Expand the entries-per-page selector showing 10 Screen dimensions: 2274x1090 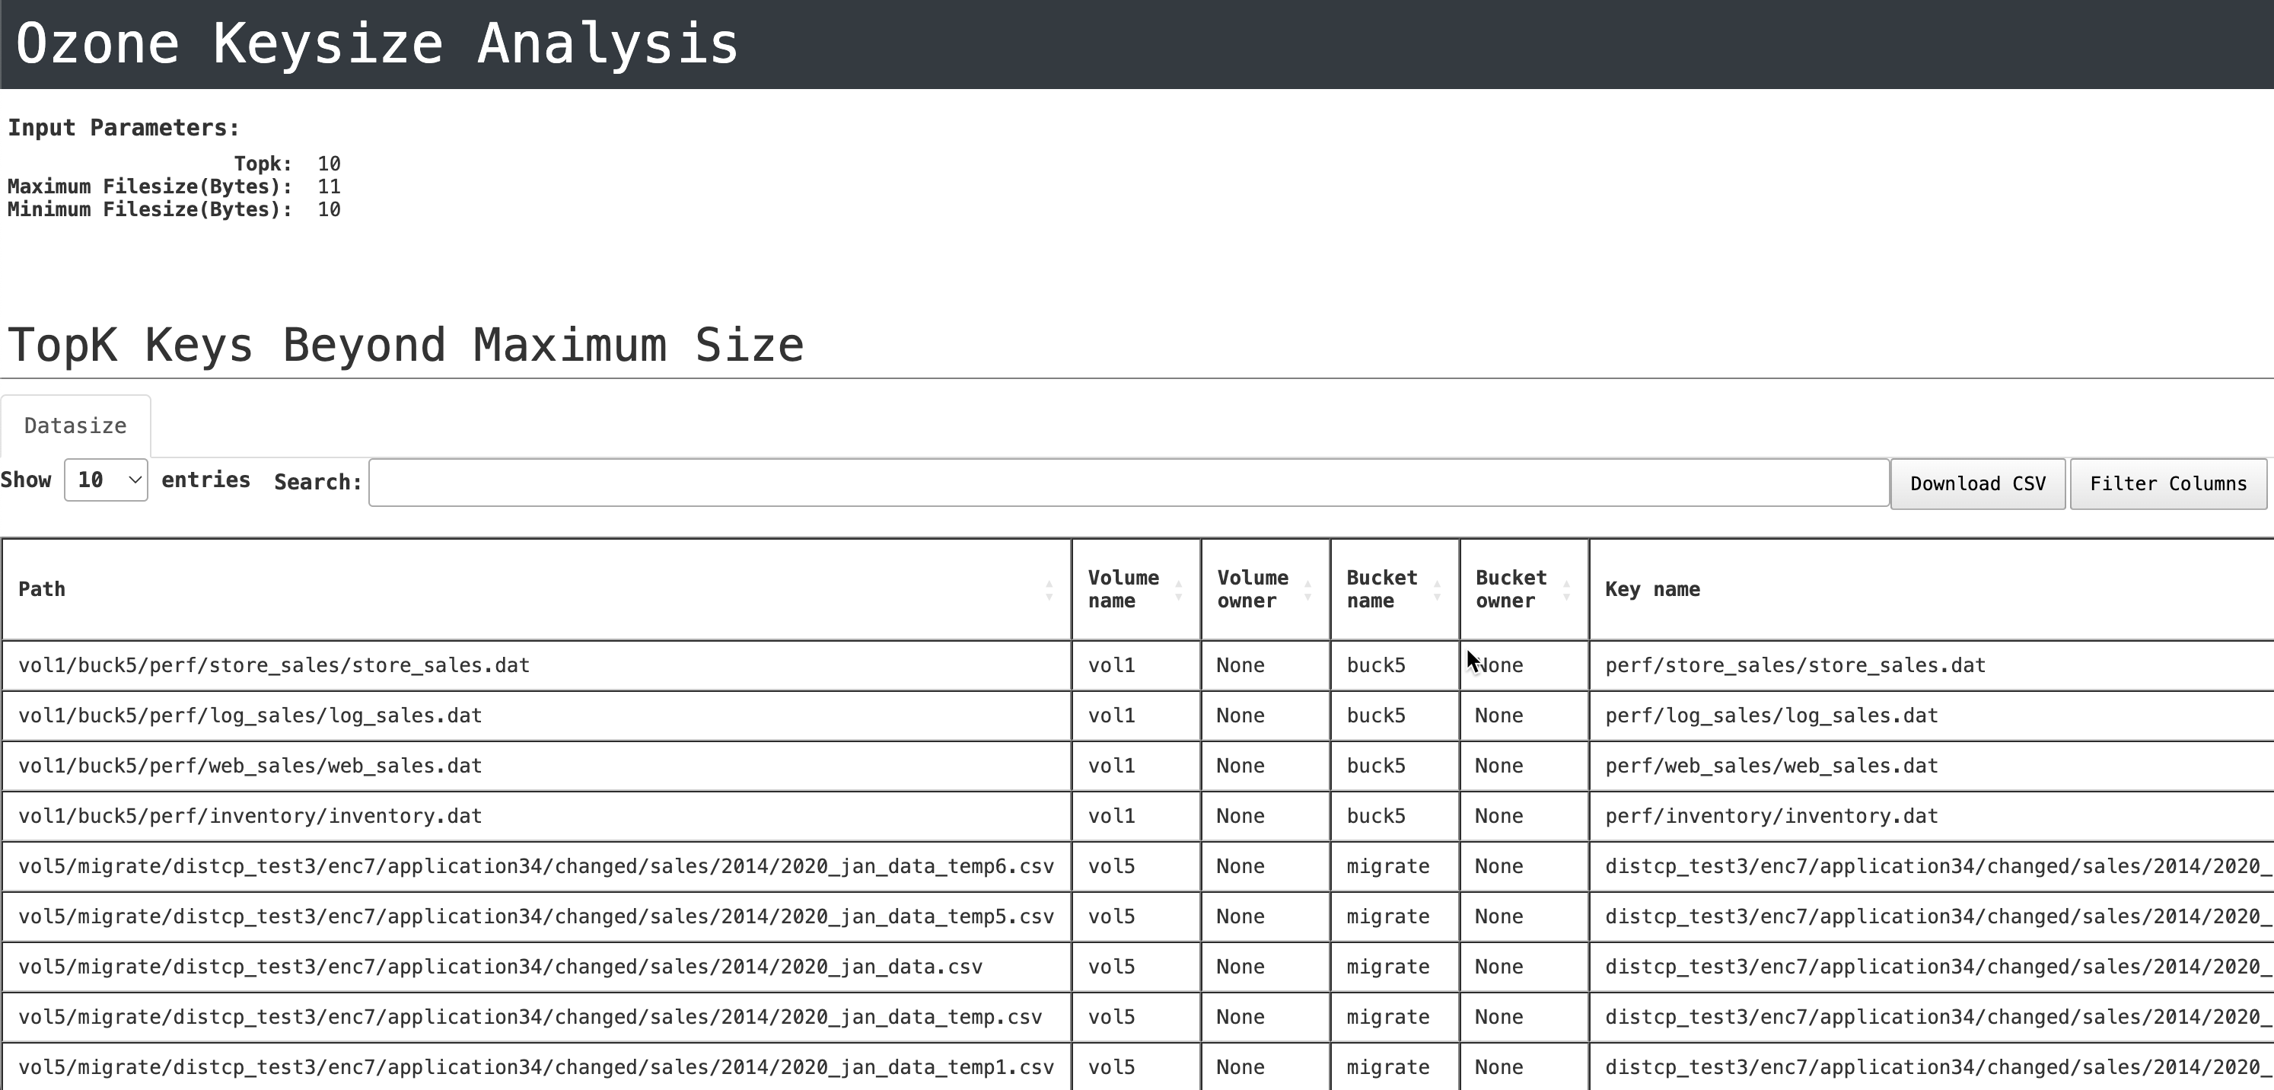(104, 480)
